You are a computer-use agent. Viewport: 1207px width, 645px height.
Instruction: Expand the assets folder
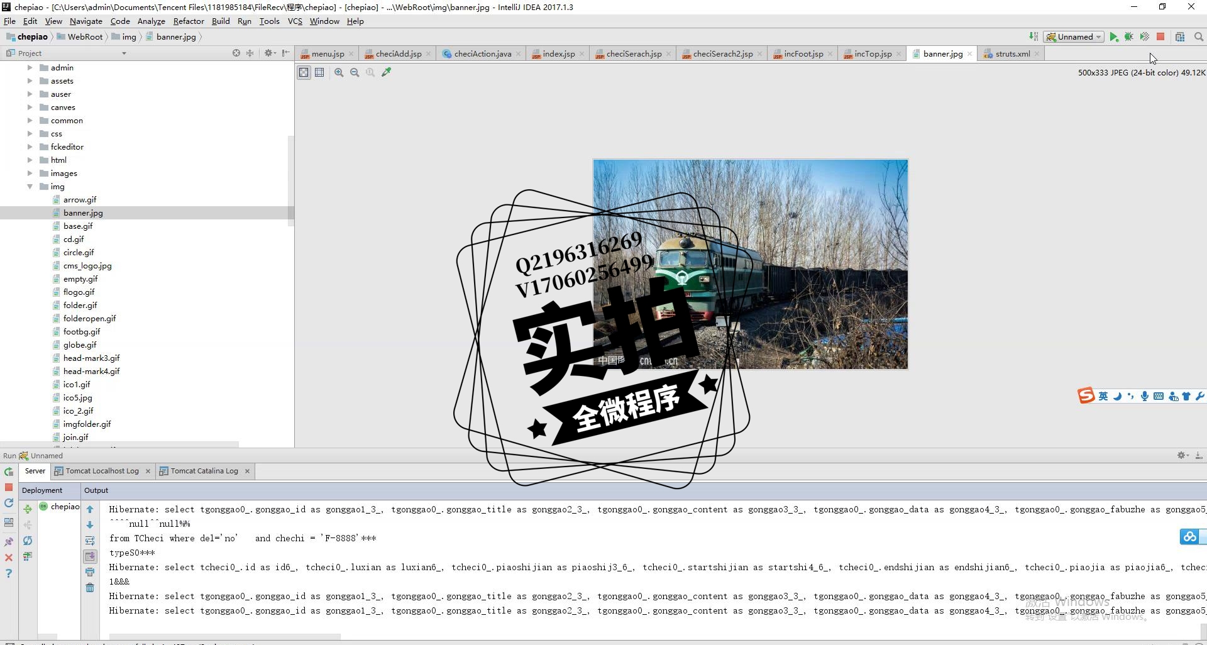click(x=30, y=80)
